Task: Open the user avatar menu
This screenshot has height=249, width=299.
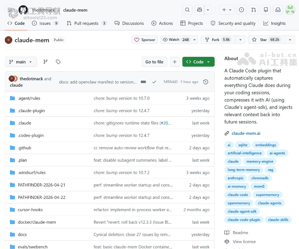Action: pos(290,10)
